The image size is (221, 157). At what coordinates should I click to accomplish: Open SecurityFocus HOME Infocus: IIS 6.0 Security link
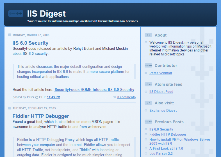tap(94, 89)
